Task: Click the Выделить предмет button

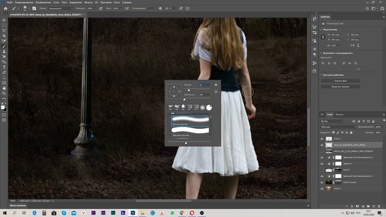Action: click(x=340, y=87)
